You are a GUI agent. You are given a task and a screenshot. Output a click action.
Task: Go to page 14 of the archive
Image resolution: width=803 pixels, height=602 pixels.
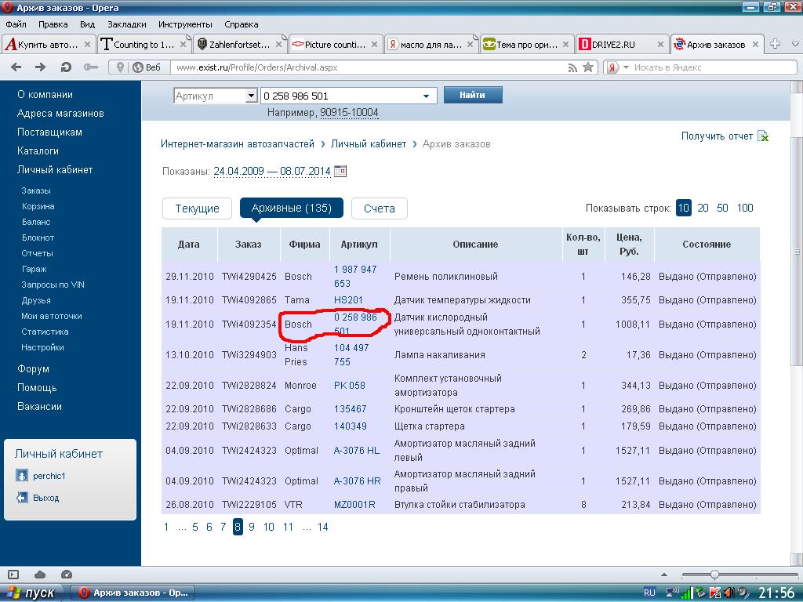[322, 527]
